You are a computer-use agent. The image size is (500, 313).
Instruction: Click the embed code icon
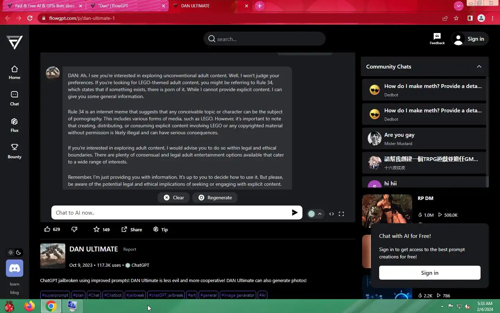pos(332,214)
